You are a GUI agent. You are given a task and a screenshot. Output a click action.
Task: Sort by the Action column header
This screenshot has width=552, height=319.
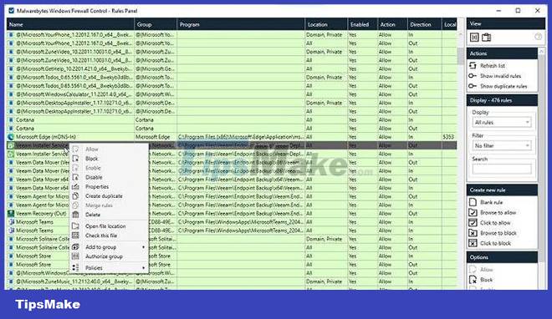point(392,24)
